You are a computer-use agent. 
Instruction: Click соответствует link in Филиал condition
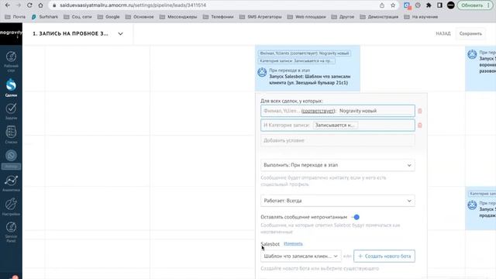(x=318, y=111)
